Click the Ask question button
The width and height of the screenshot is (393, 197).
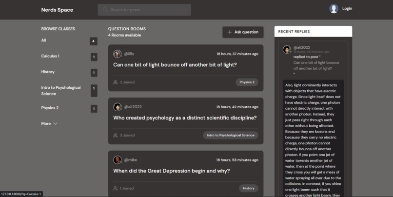tap(243, 32)
